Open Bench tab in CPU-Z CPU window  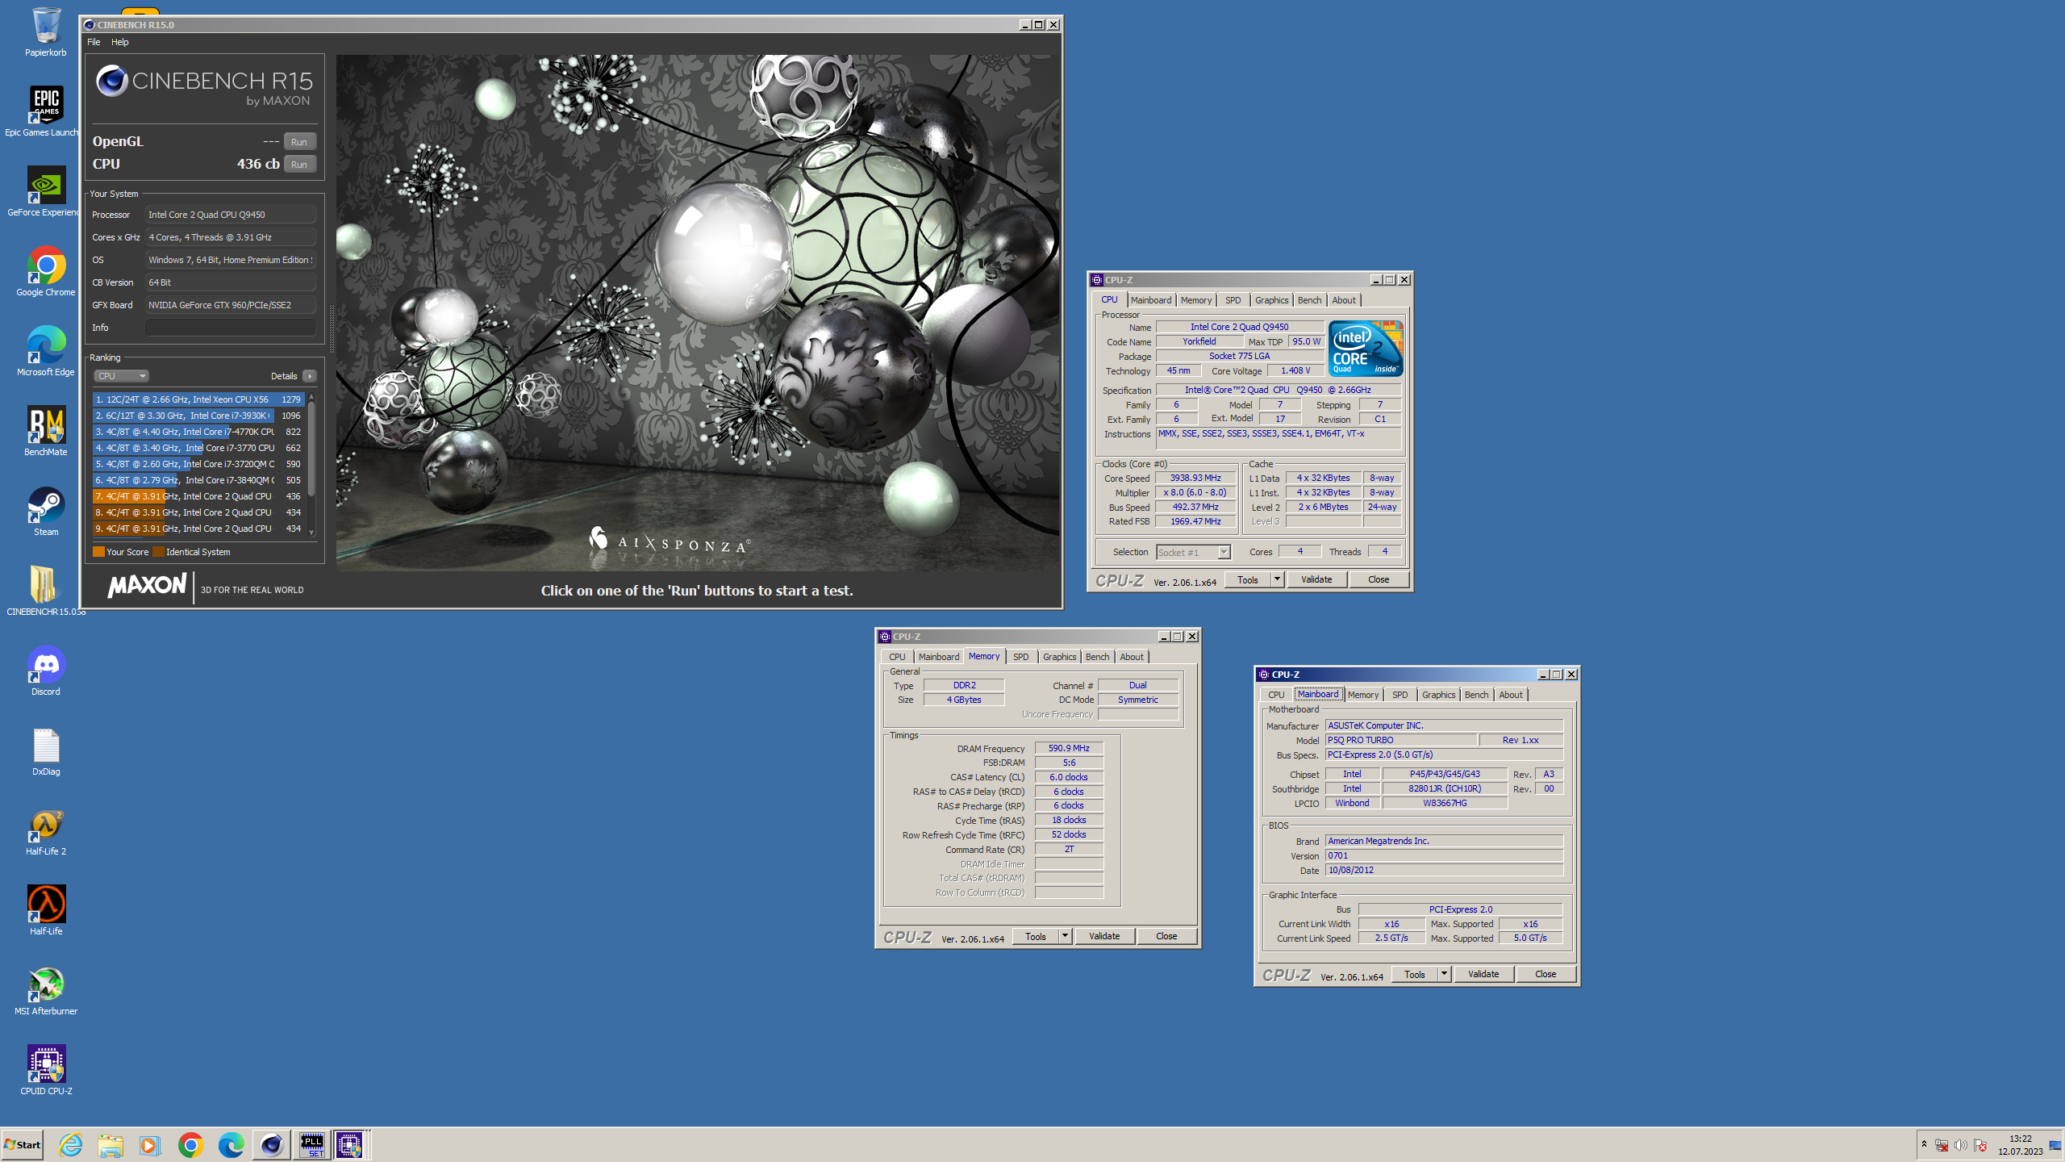1309,300
